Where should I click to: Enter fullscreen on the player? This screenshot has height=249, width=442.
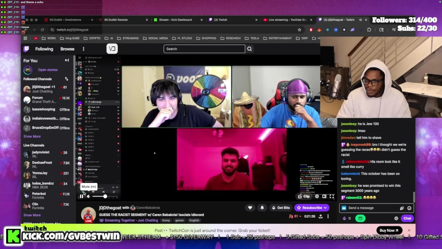pyautogui.click(x=331, y=196)
